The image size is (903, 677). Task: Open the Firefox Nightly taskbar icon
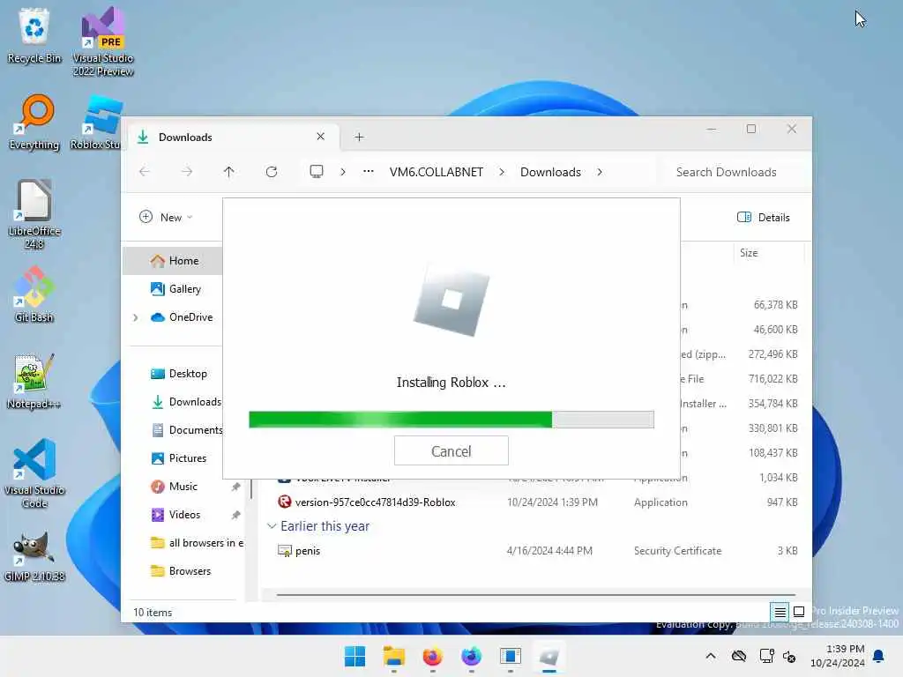tap(471, 656)
